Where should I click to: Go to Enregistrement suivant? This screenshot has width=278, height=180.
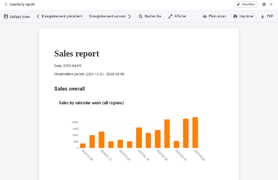tap(110, 16)
